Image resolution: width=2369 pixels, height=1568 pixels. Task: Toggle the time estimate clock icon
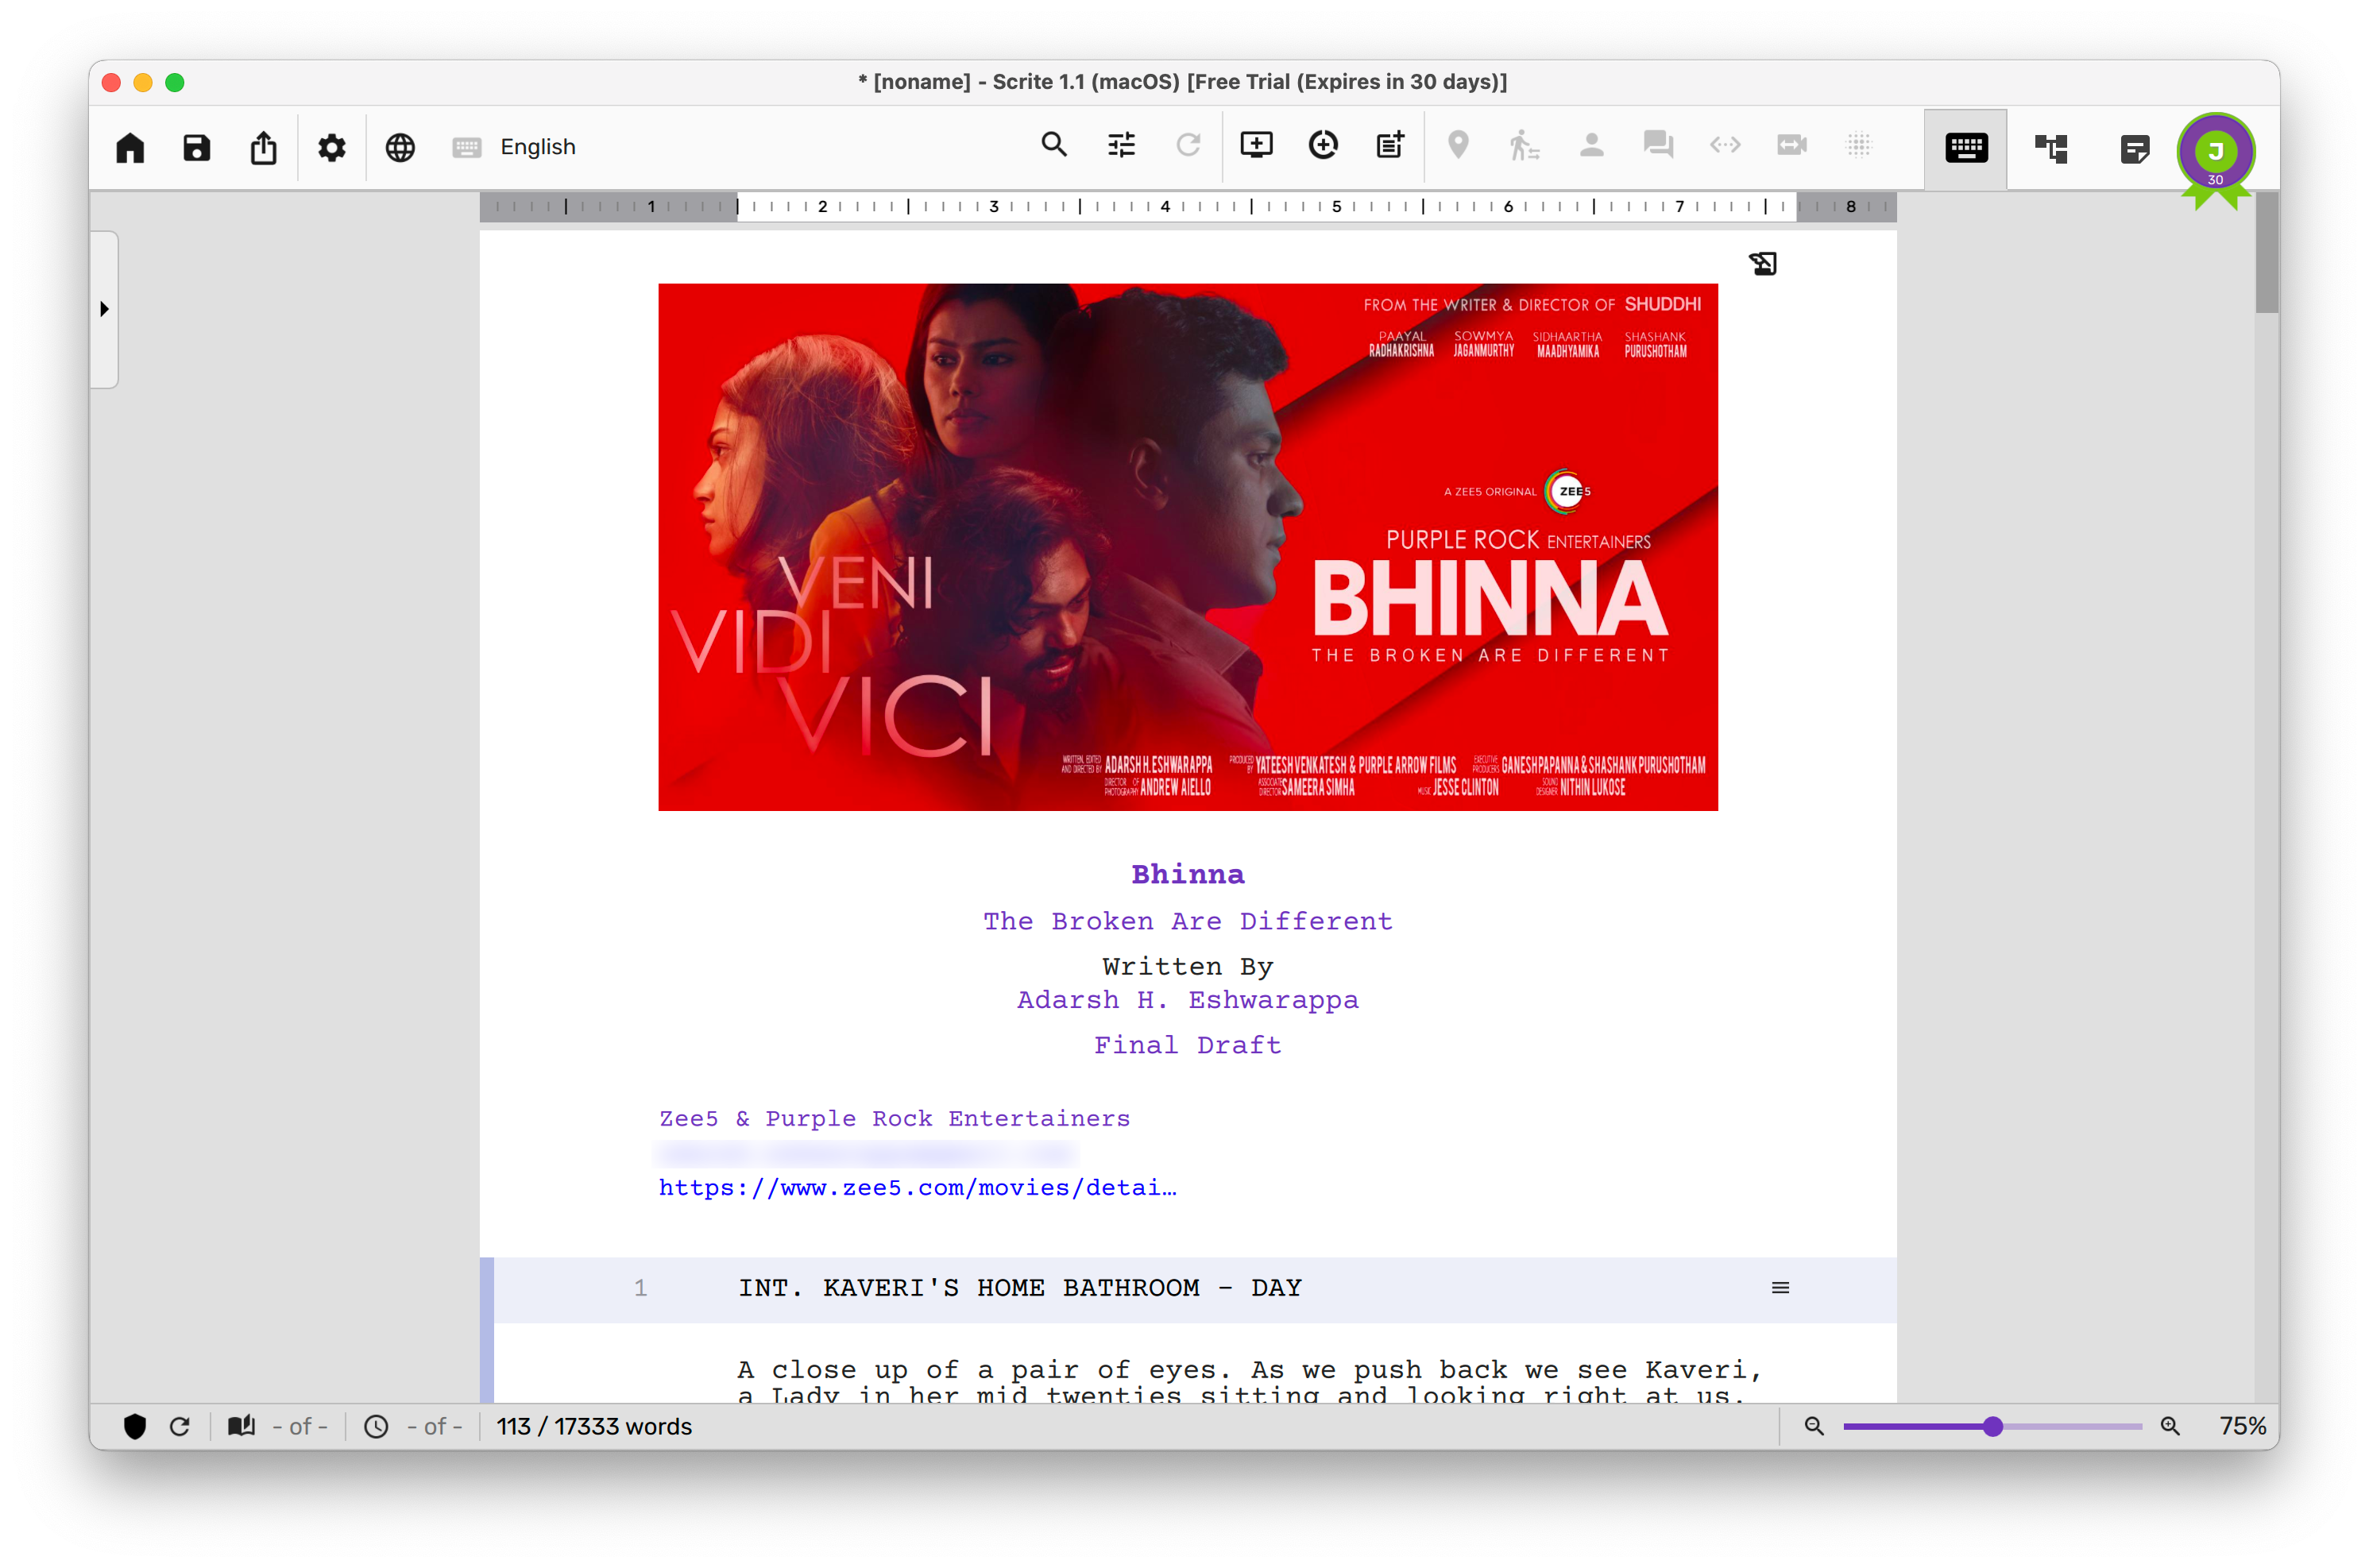click(x=376, y=1427)
